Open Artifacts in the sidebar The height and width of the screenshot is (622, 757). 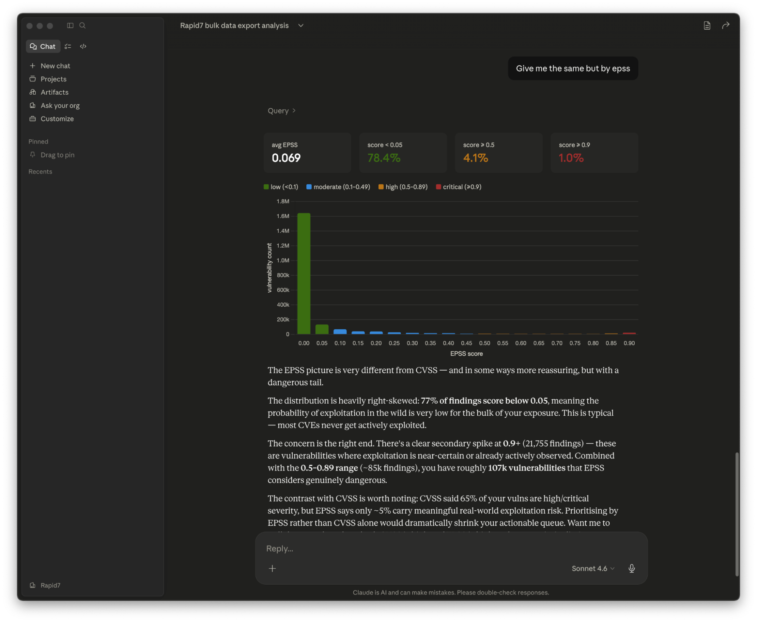54,92
